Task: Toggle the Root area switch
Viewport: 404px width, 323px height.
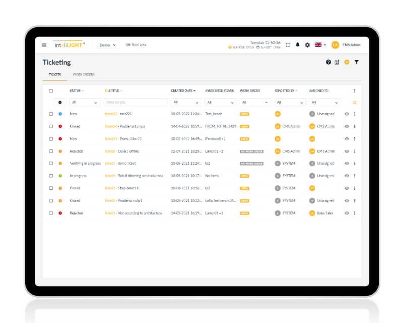Action: click(128, 45)
